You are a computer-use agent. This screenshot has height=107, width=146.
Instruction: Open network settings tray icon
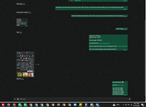pyautogui.click(x=126, y=105)
